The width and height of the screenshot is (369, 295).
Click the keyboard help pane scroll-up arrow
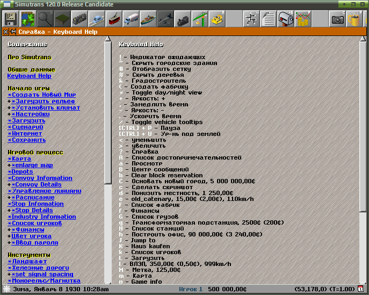tap(363, 39)
